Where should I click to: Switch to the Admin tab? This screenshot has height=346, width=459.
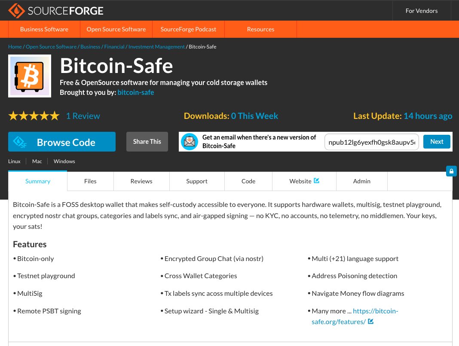[x=362, y=181]
